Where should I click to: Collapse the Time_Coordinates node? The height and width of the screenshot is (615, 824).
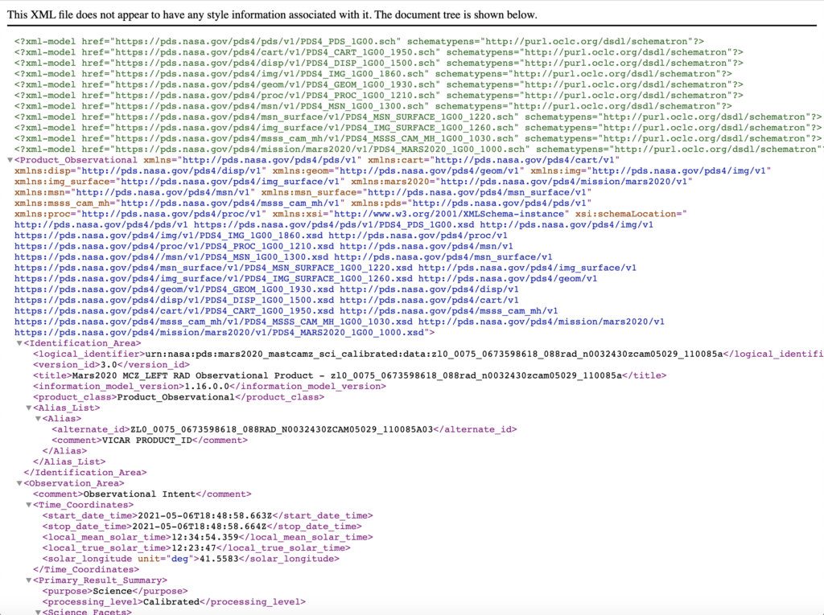pos(28,506)
